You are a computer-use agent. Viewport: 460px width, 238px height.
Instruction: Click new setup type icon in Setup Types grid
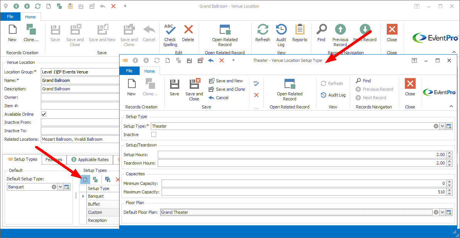(x=85, y=179)
